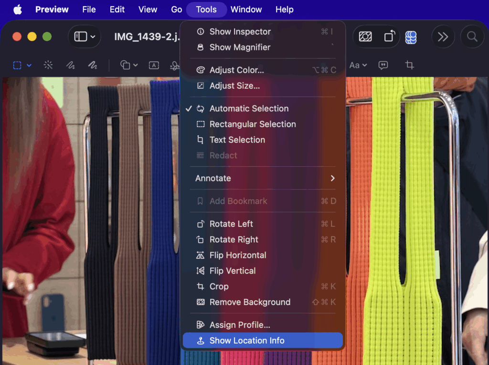This screenshot has width=489, height=365.
Task: Open the Shapes dropdown in markup toolbar
Action: point(129,65)
